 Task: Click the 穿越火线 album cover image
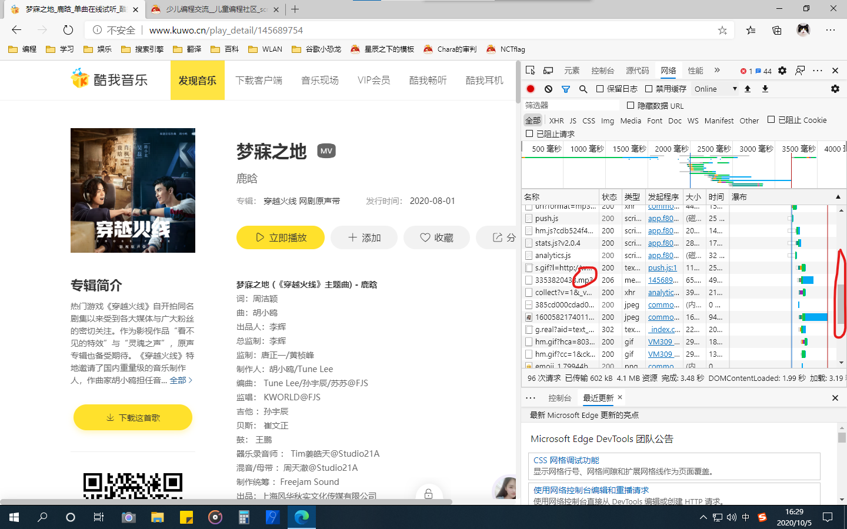click(x=133, y=190)
